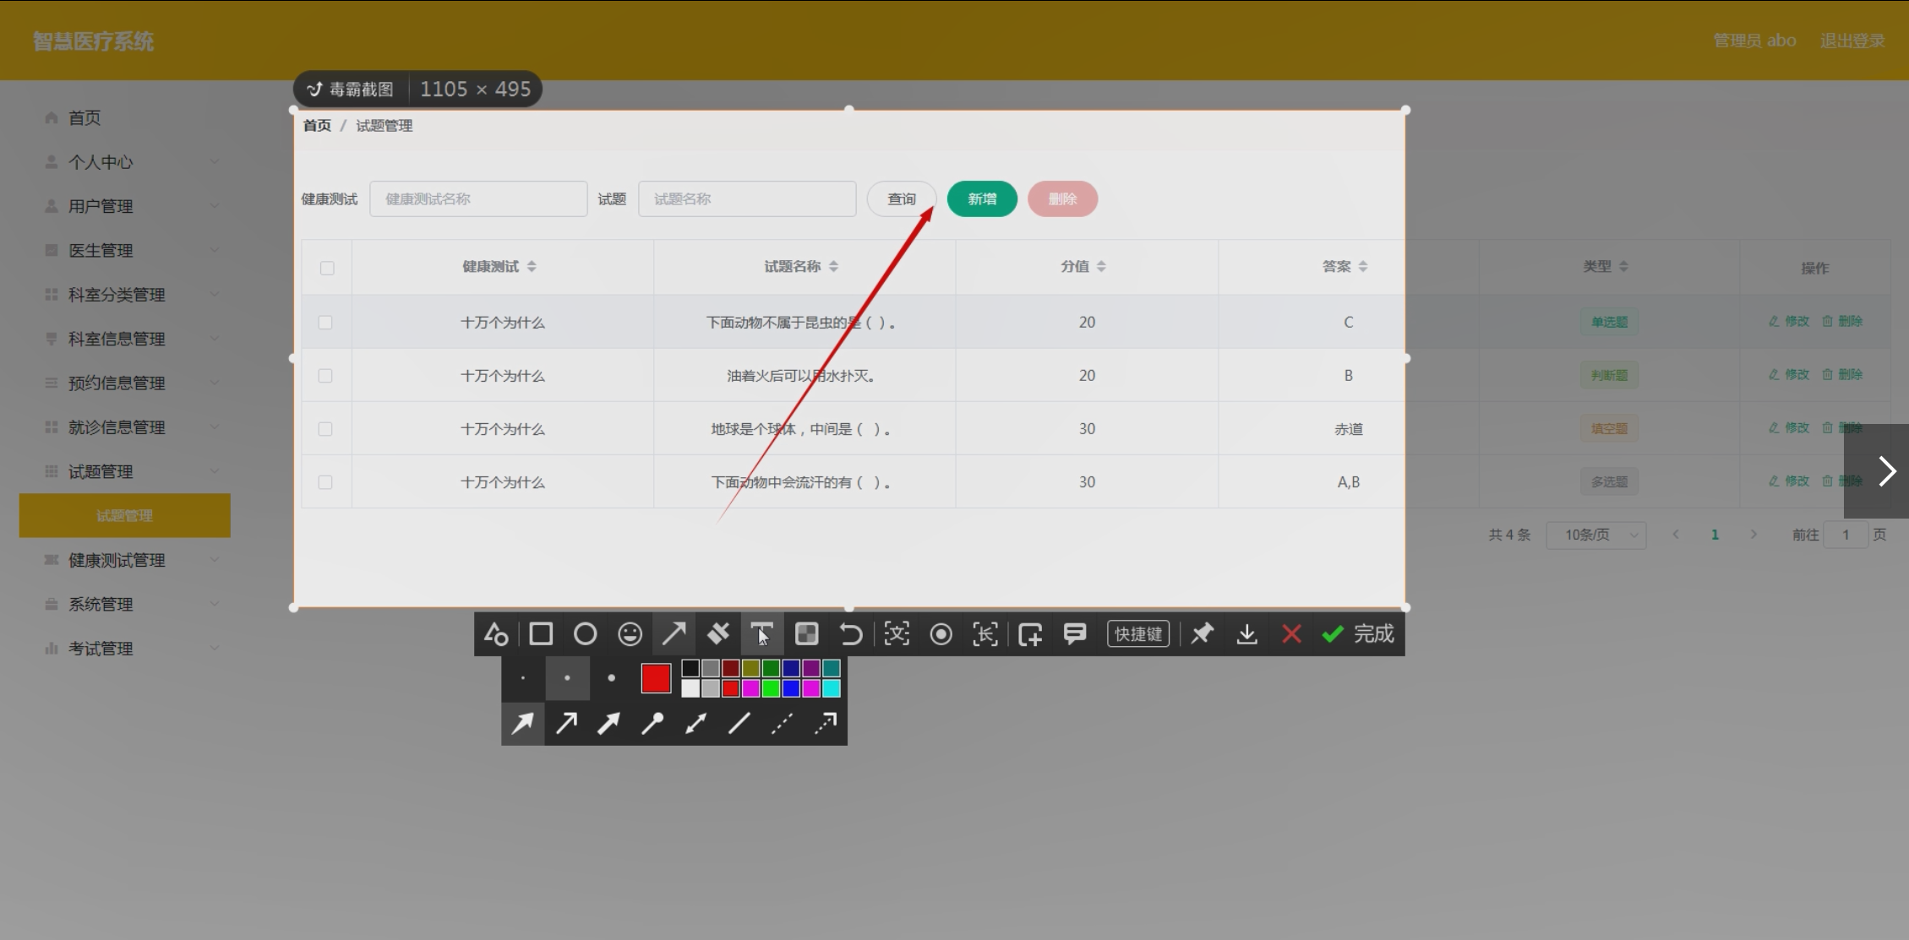Pick the cyan color swatch

[x=832, y=689]
